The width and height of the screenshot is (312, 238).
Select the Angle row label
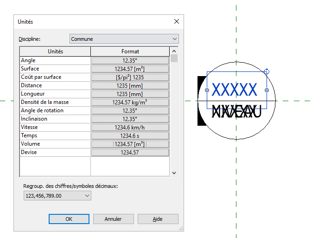(28, 60)
